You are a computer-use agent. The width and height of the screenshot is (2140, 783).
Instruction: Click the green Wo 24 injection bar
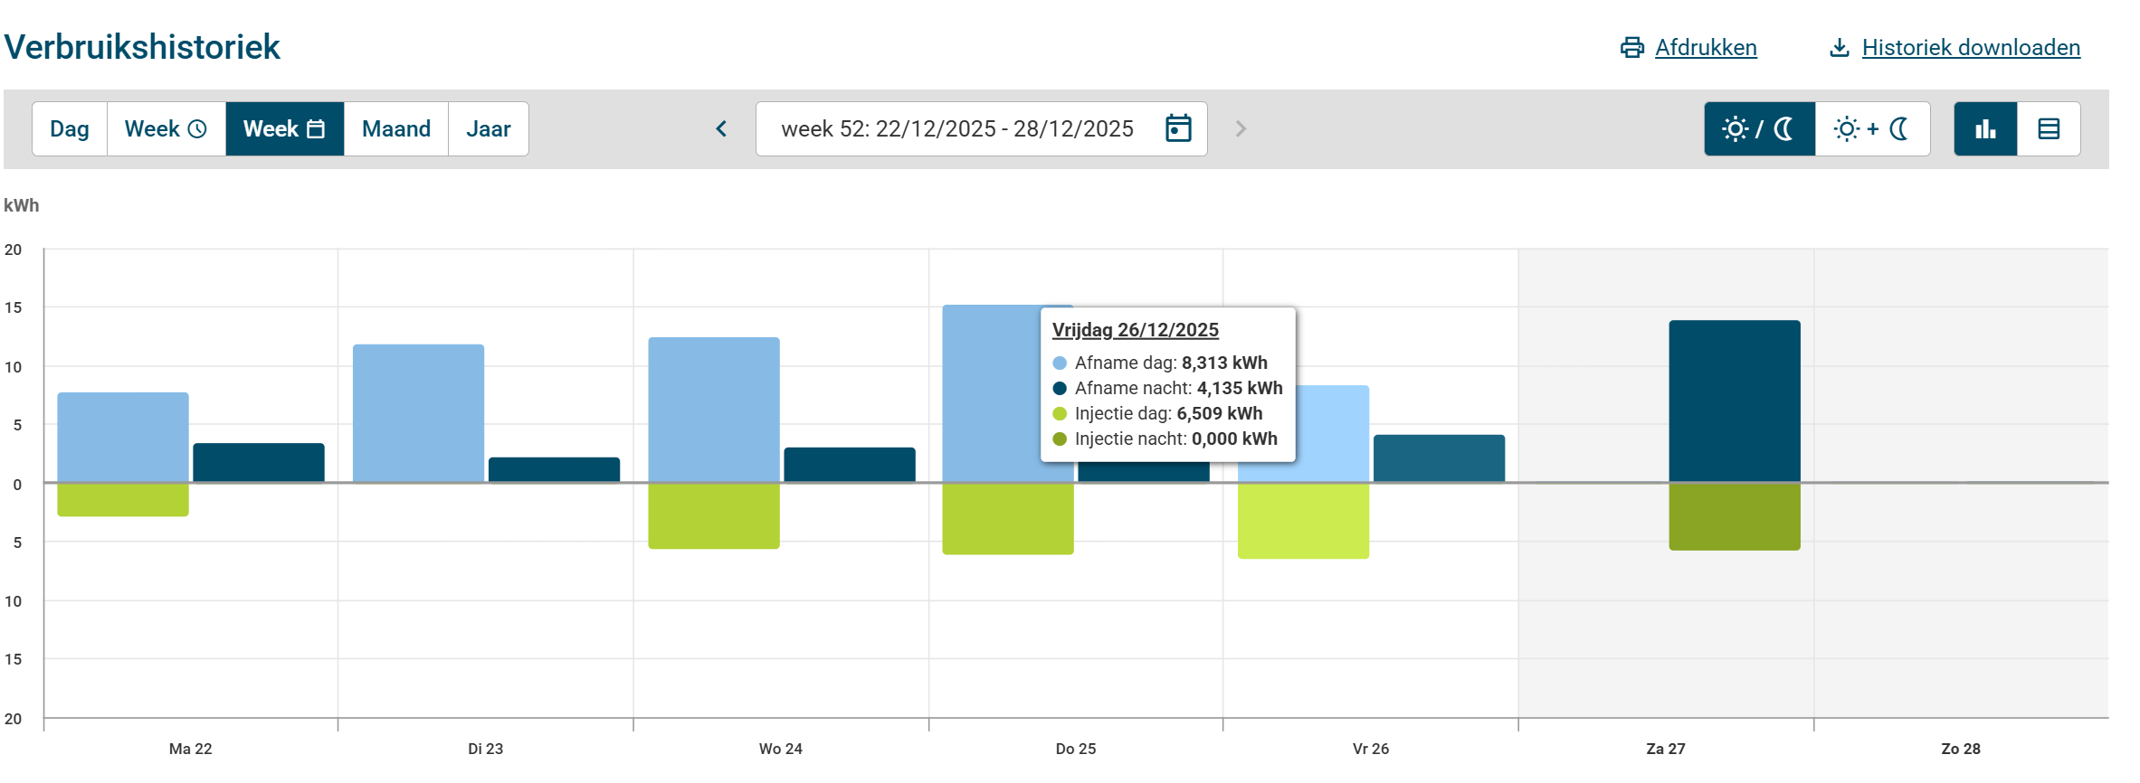(713, 515)
